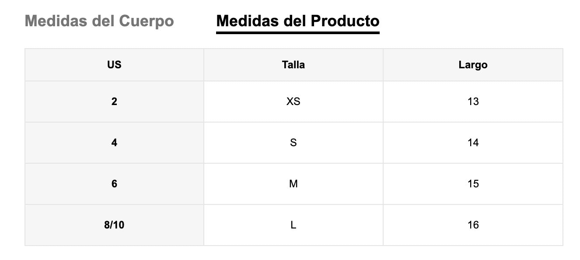The height and width of the screenshot is (260, 580).
Task: Click the length value 16
Action: 473,225
